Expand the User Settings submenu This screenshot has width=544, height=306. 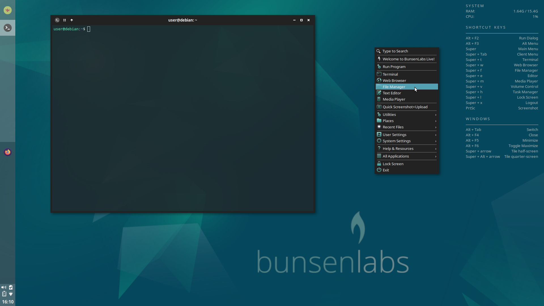(407, 135)
